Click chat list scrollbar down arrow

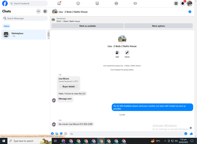[48, 38]
